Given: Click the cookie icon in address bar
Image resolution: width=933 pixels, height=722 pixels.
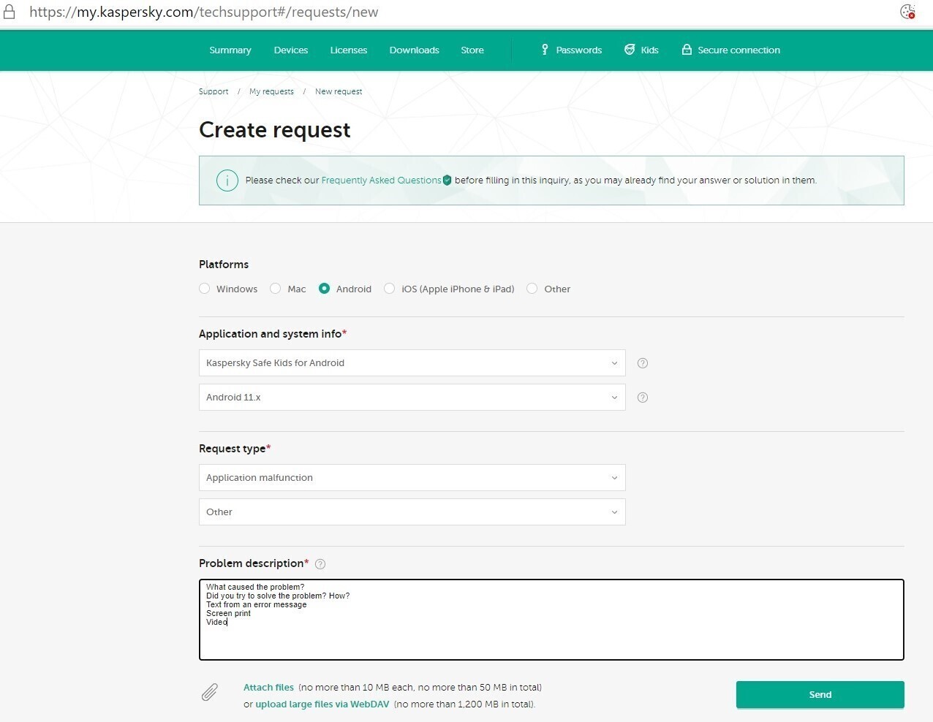Looking at the screenshot, I should tap(907, 12).
